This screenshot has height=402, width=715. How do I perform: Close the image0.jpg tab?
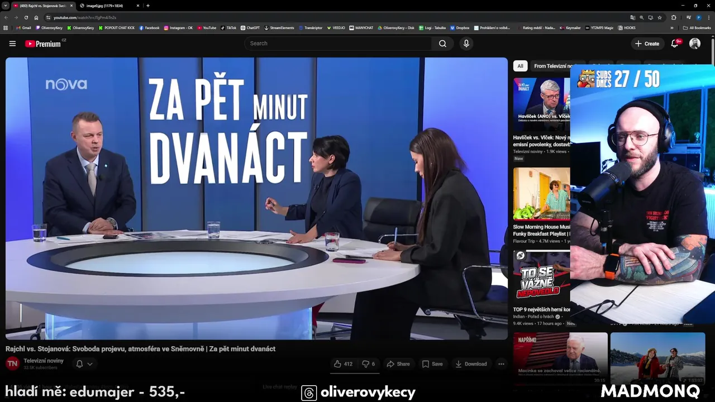(x=137, y=6)
